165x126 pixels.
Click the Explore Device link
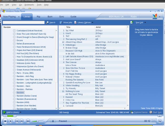point(141,112)
